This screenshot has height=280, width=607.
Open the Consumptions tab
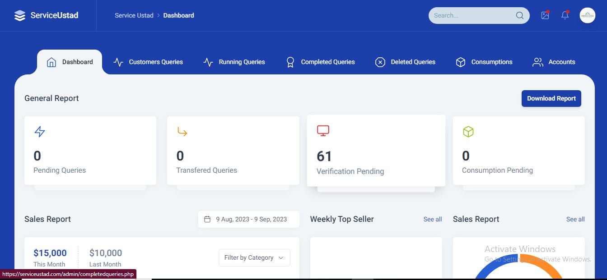484,62
